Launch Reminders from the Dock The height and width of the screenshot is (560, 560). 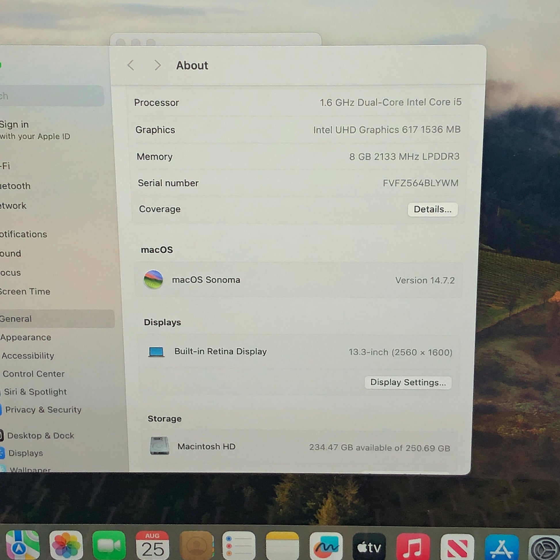239,546
